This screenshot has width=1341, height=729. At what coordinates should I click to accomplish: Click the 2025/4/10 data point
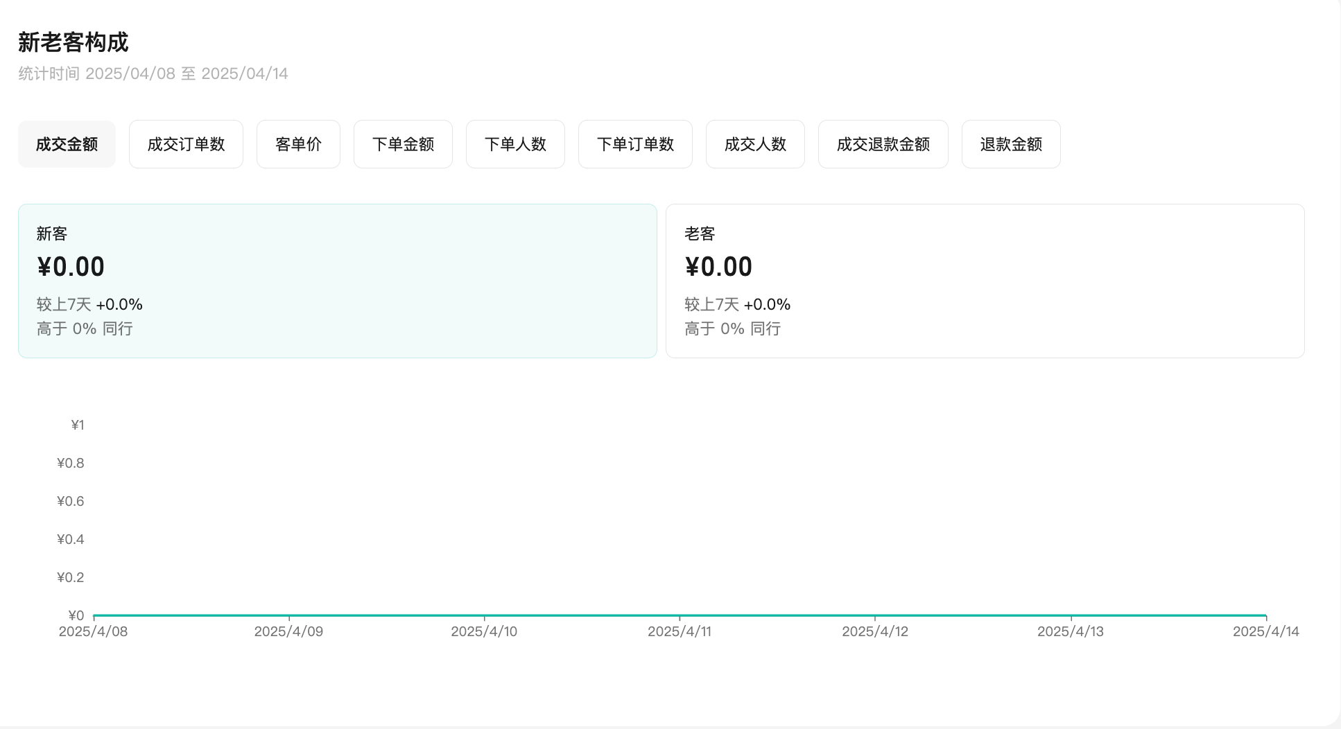484,615
